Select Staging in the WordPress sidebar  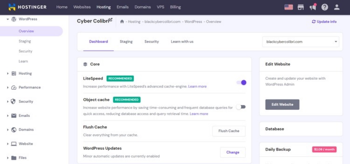click(25, 41)
